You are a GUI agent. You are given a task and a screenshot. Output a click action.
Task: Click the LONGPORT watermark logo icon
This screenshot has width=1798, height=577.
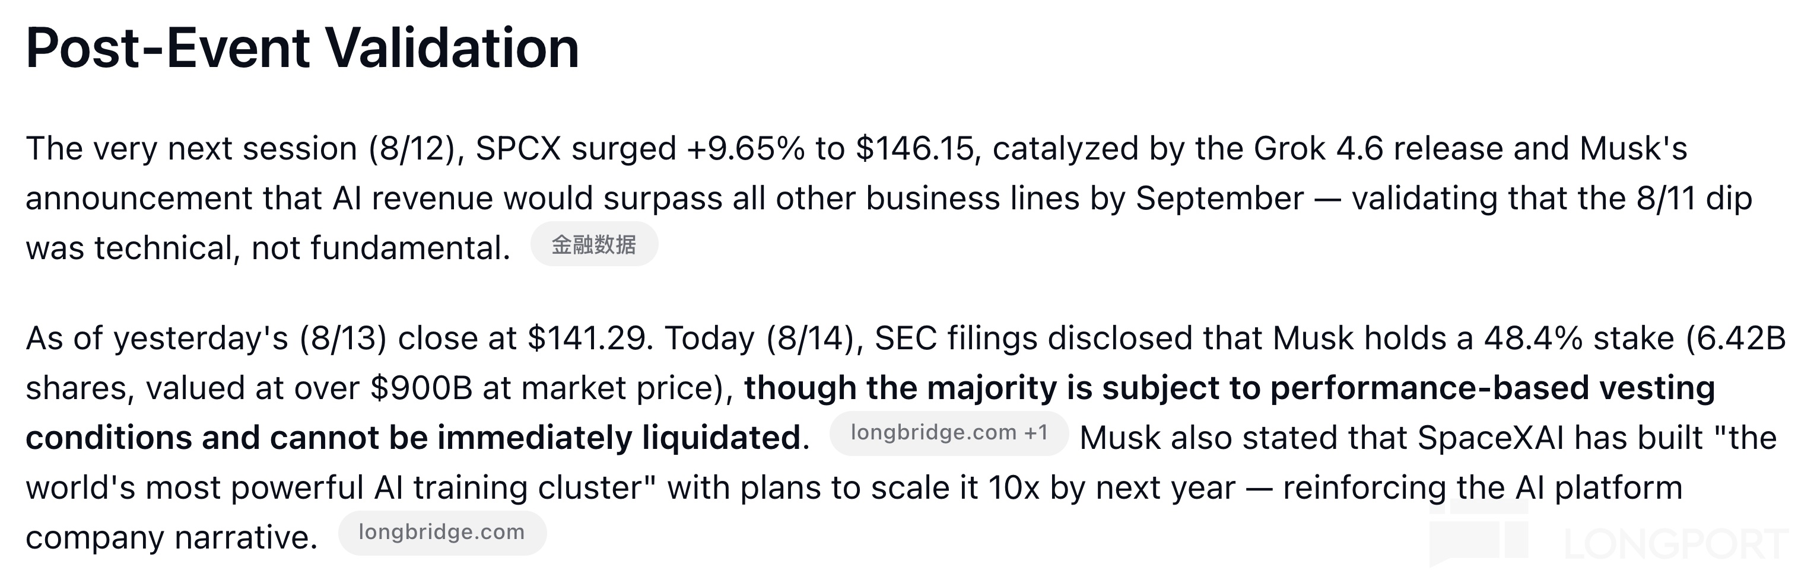pyautogui.click(x=1478, y=533)
